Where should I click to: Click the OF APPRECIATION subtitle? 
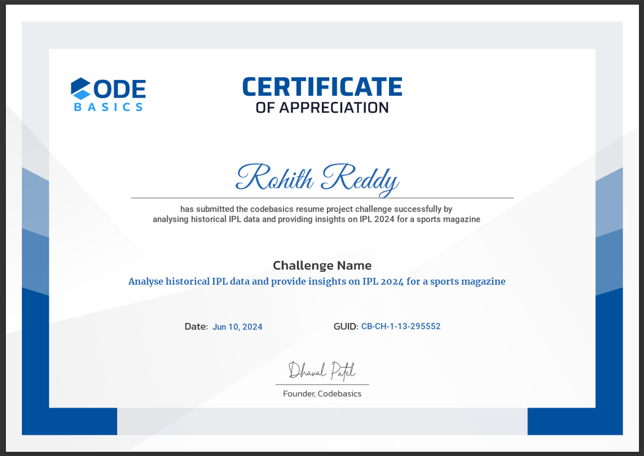pyautogui.click(x=322, y=108)
